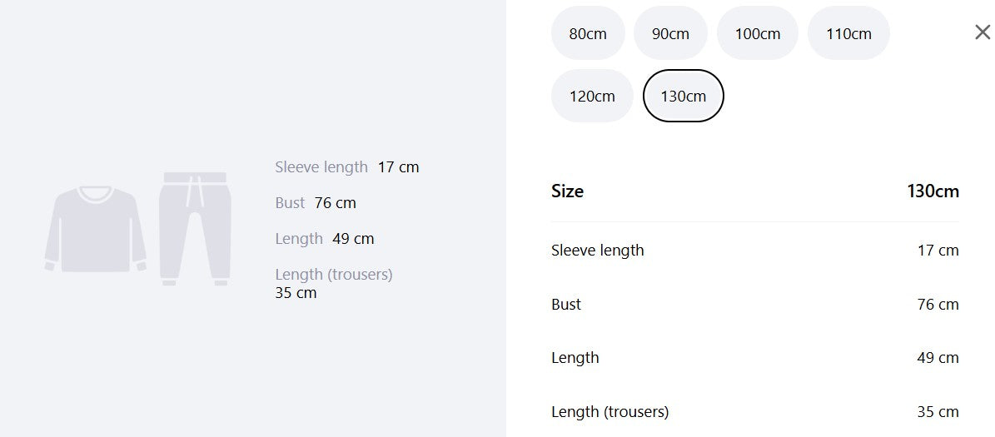Screen dimensions: 995x437
Task: Switch to the 120cm size
Action: click(592, 96)
